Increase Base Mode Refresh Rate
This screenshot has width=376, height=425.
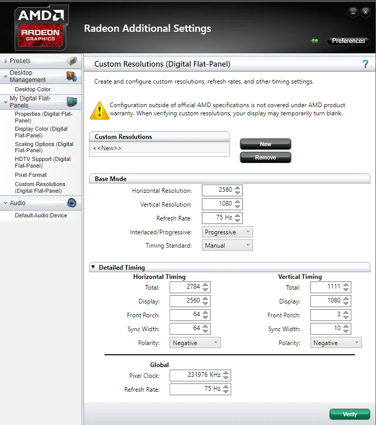click(238, 215)
